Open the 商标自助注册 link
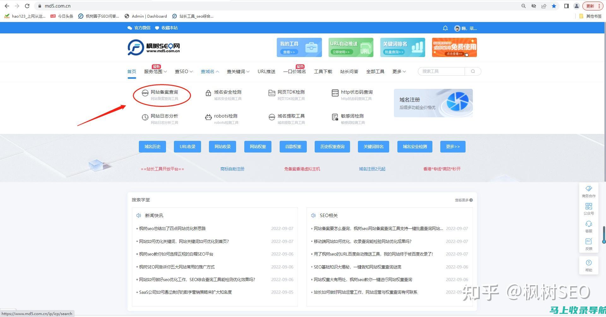This screenshot has width=606, height=317. 232,169
